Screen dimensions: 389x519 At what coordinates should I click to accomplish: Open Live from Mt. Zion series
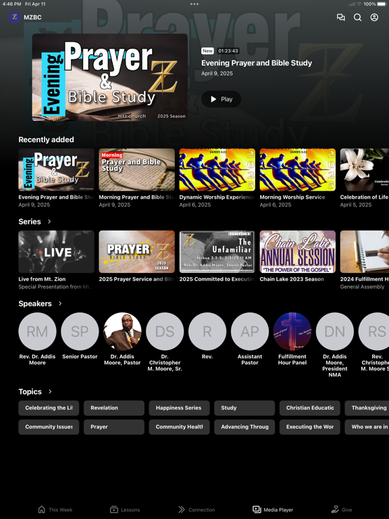point(56,252)
